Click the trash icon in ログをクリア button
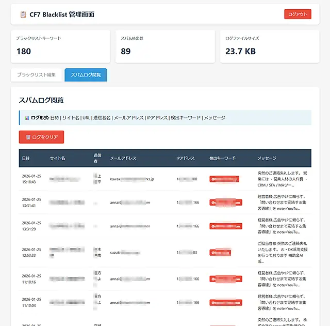The image size is (330, 326). coord(28,137)
